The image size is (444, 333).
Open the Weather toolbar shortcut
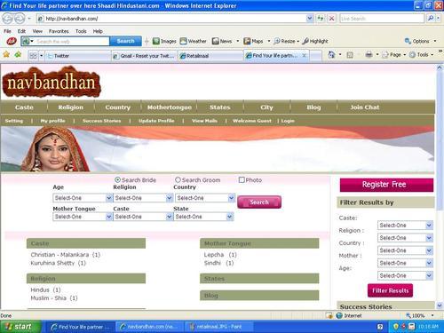[194, 41]
